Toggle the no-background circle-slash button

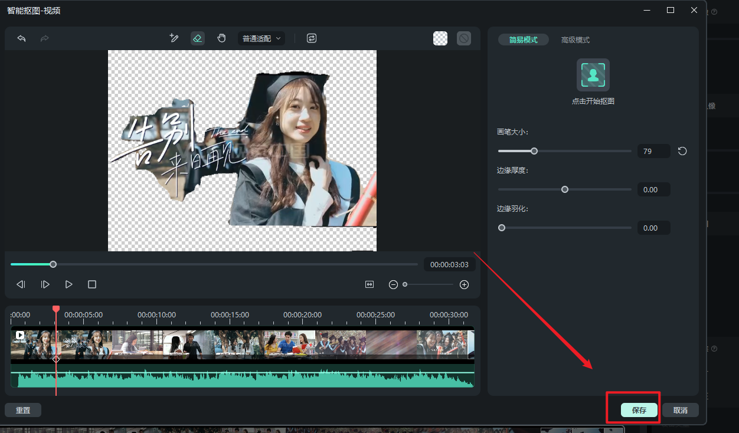click(x=464, y=38)
